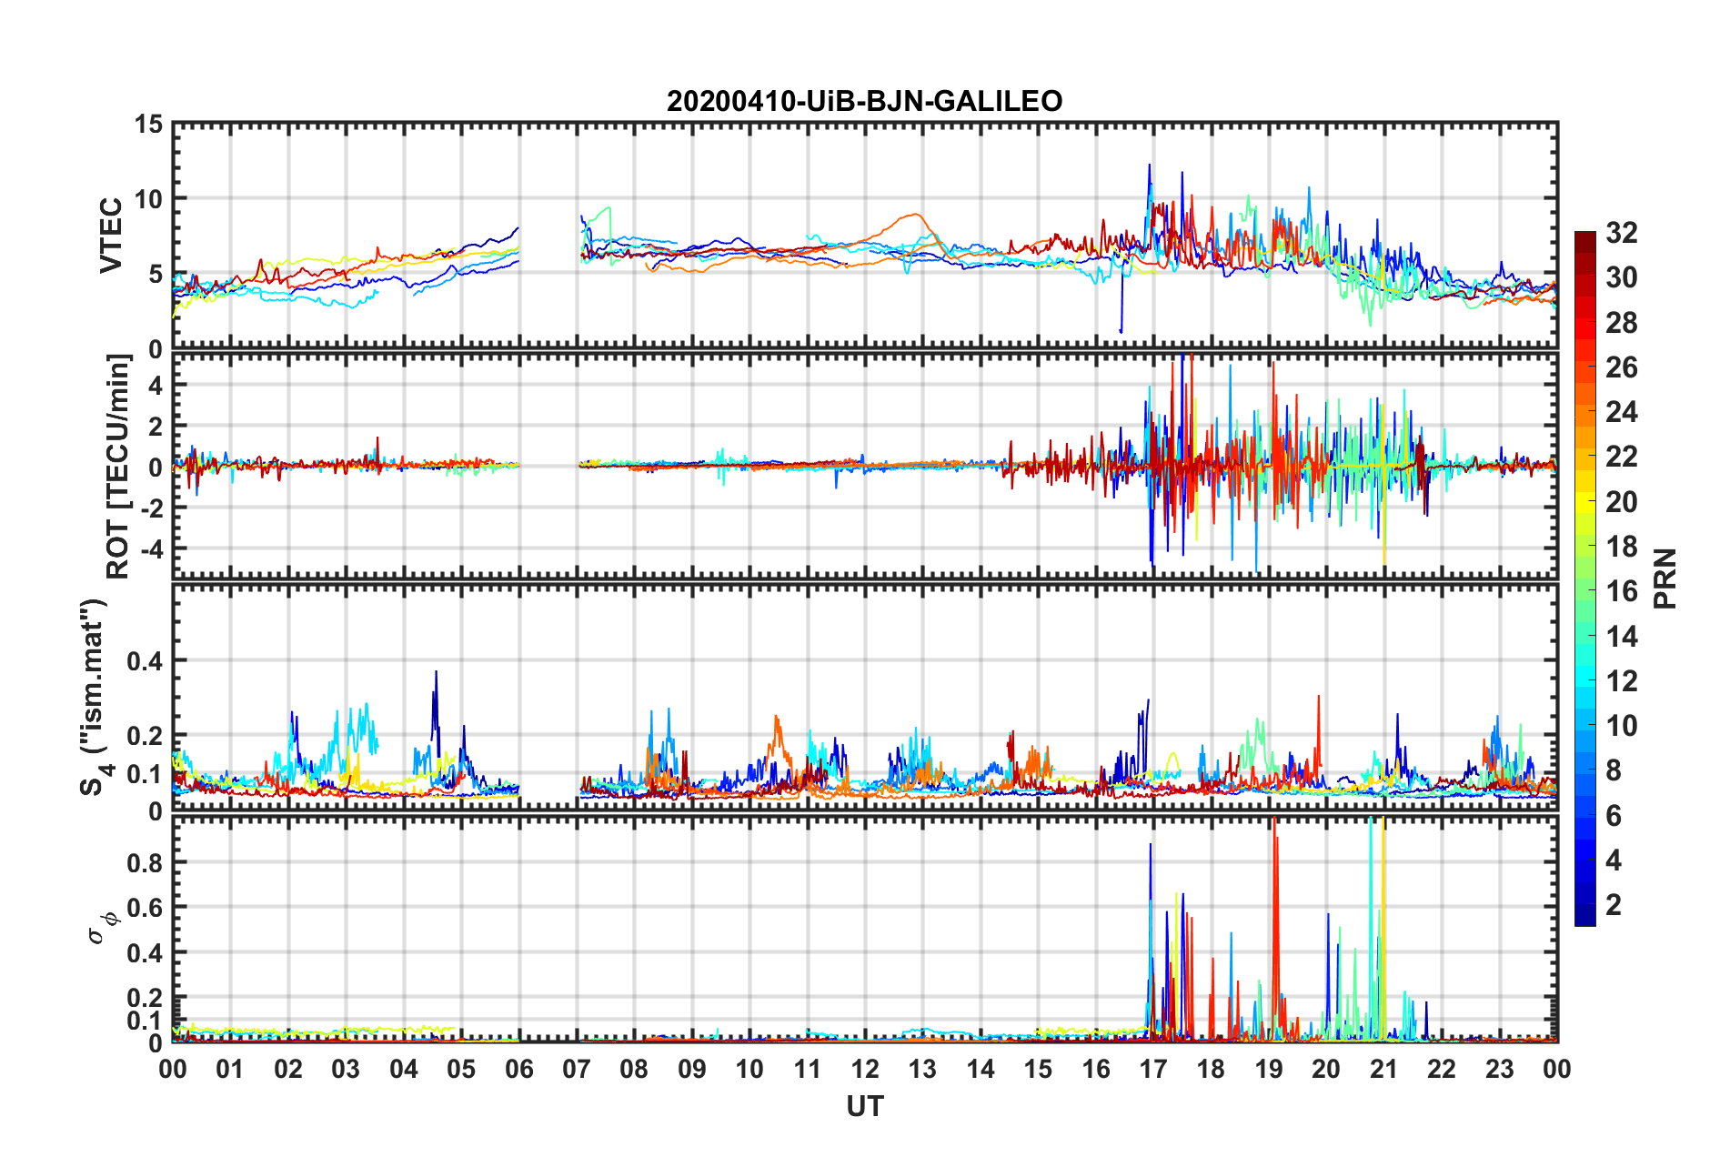
Task: Click the plot title 20200410-UiB-BJN-GALILEO
Action: point(864,101)
